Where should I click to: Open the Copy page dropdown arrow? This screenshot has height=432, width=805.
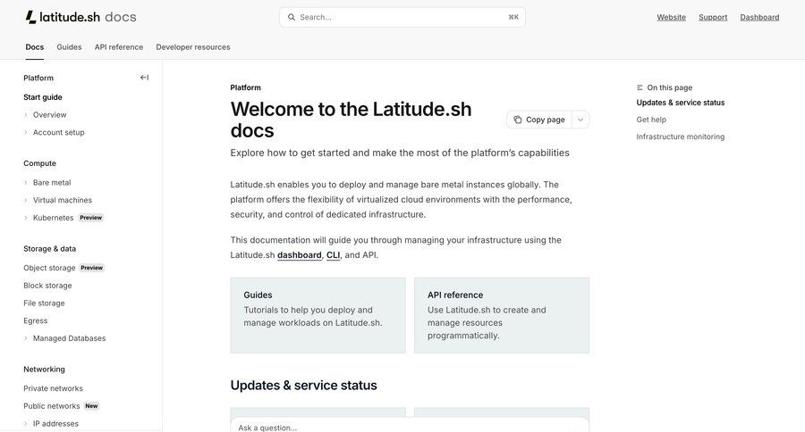point(580,120)
